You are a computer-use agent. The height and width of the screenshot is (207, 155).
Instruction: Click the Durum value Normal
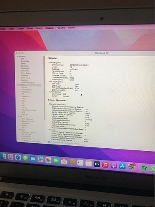[x=66, y=96]
